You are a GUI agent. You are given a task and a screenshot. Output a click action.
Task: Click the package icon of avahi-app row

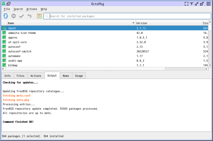[x=4, y=61]
